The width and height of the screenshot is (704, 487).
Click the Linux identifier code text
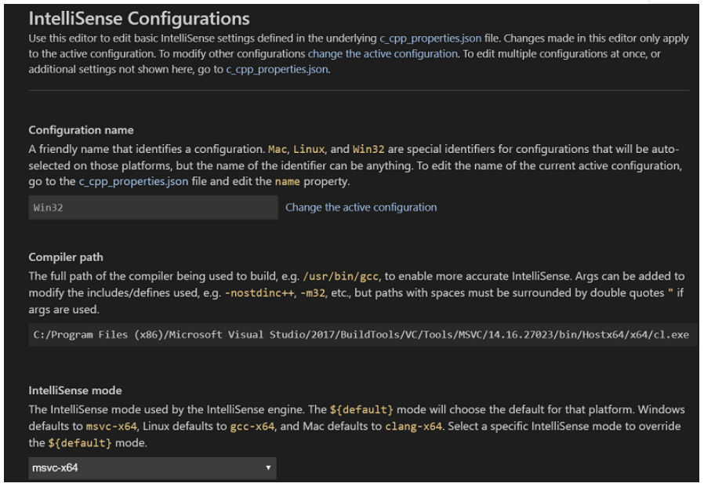coord(309,149)
